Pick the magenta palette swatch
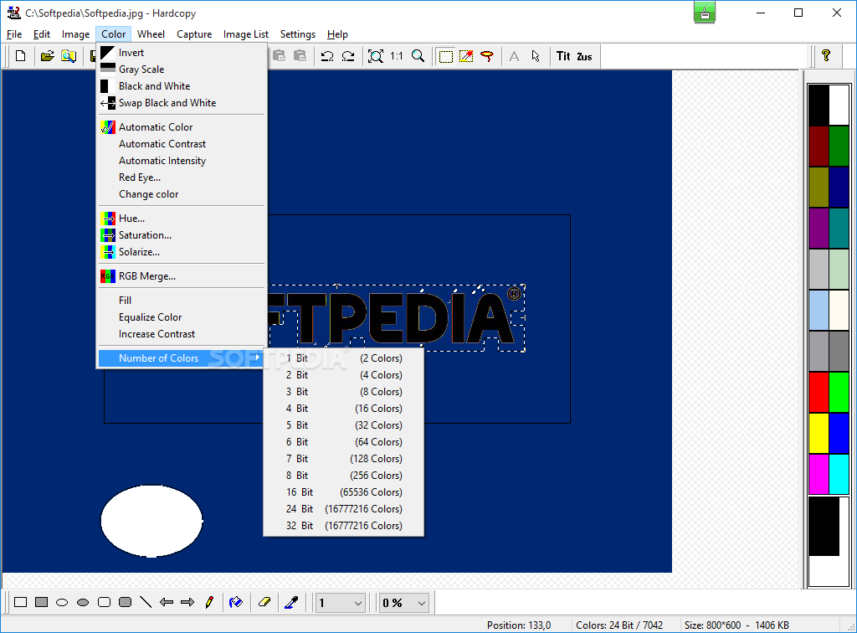This screenshot has height=633, width=857. [819, 474]
